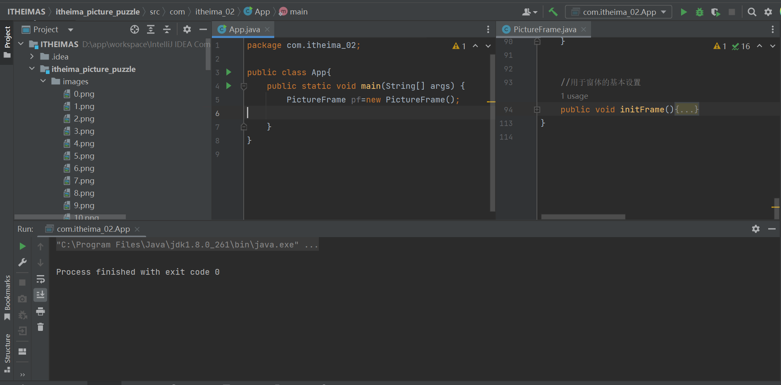Click Restore Layout icon in Run panel
This screenshot has width=781, height=385.
[x=23, y=352]
